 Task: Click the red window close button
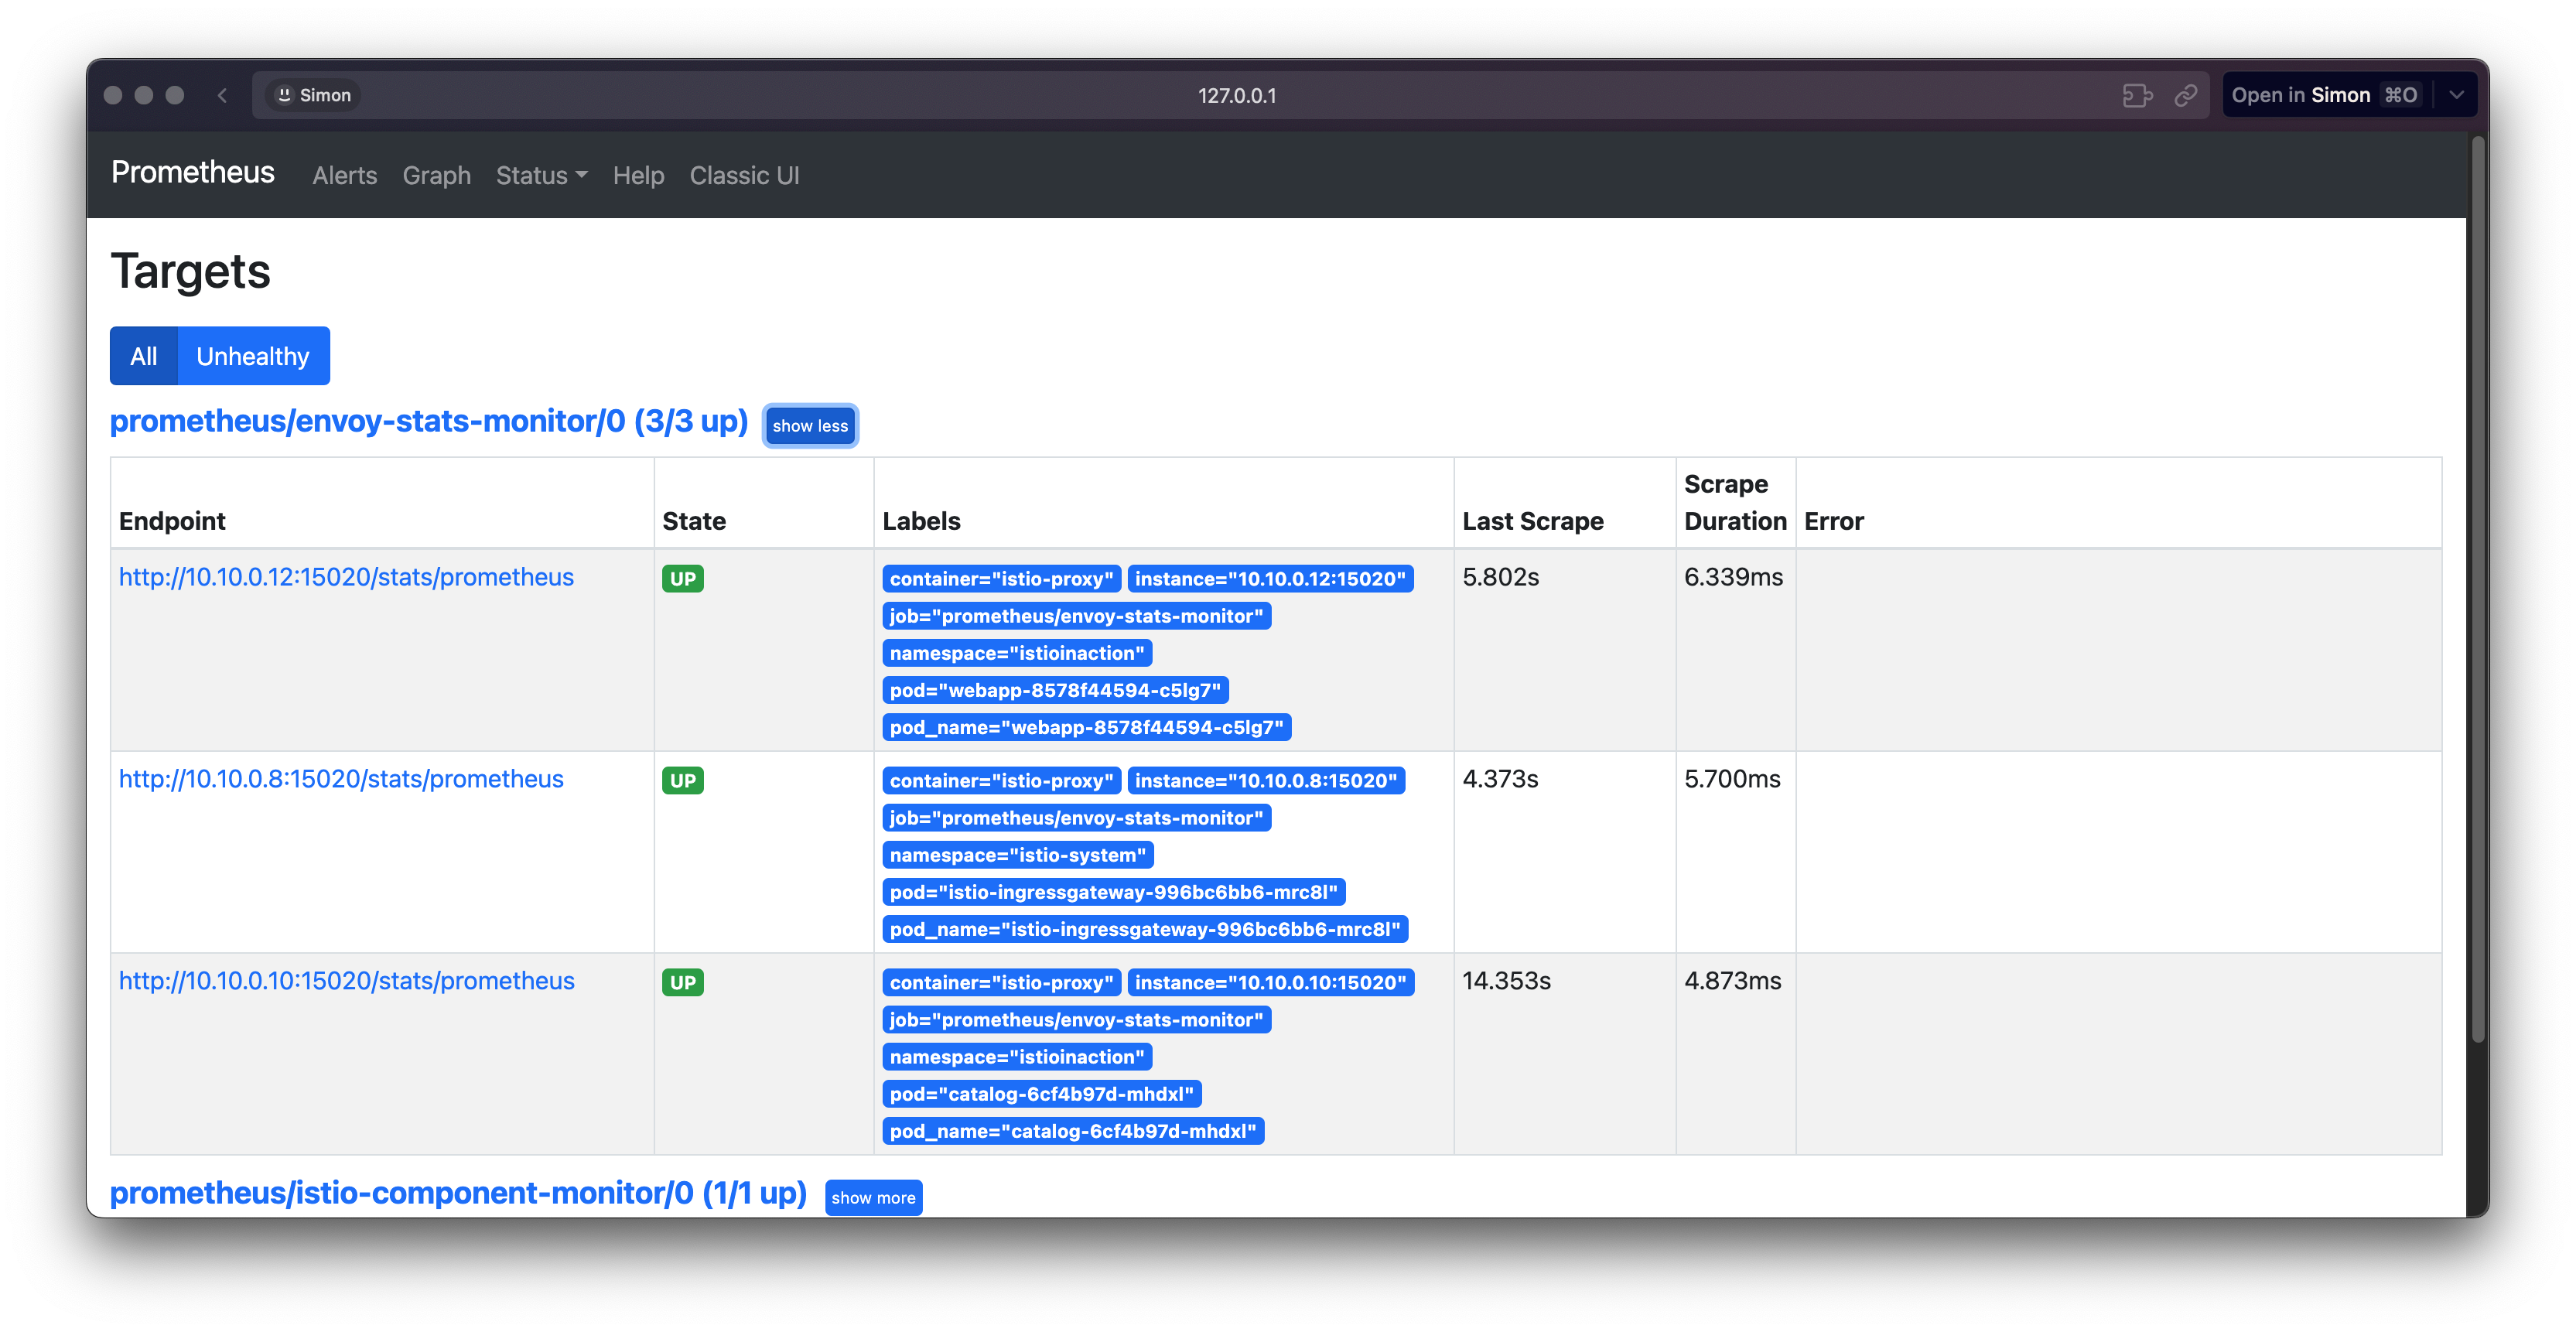(x=113, y=95)
